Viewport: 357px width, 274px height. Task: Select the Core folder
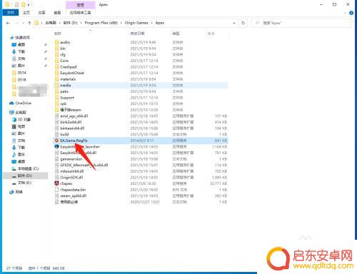pos(141,61)
